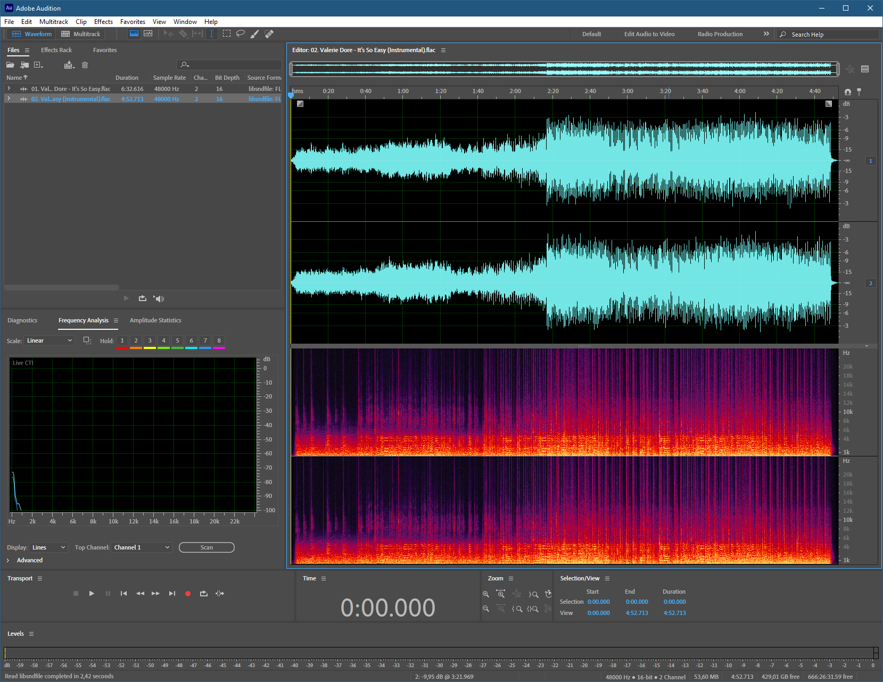Select the Lasso Selection tool
Screen dimensions: 883x682
(241, 34)
